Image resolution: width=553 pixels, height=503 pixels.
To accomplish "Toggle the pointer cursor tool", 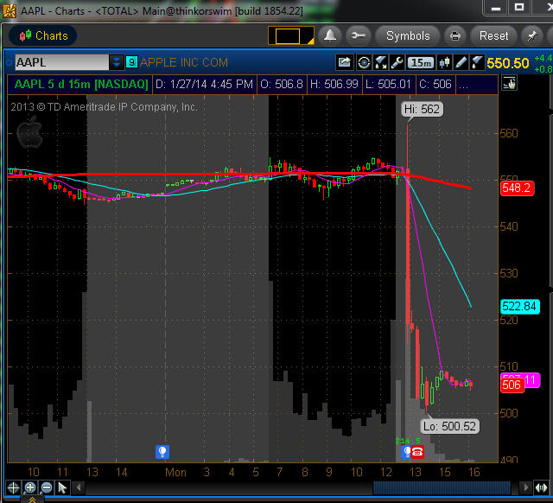I will pos(62,488).
